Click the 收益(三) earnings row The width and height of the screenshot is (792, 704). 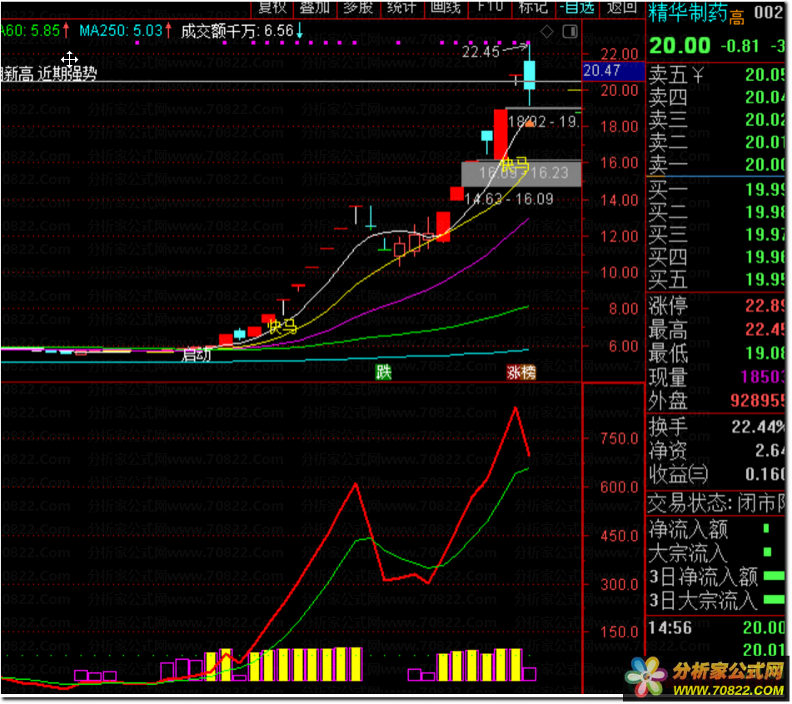[717, 474]
